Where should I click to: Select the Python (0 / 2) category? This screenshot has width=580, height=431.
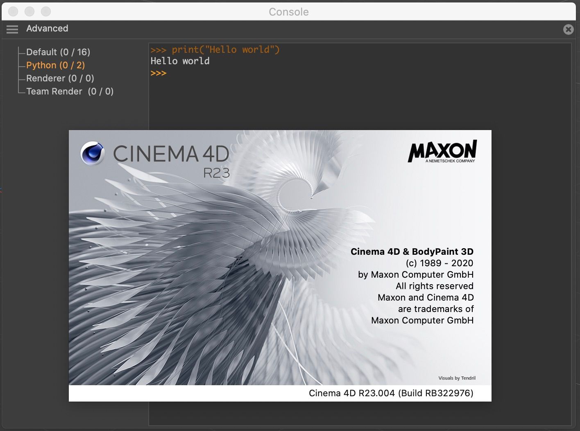[55, 65]
